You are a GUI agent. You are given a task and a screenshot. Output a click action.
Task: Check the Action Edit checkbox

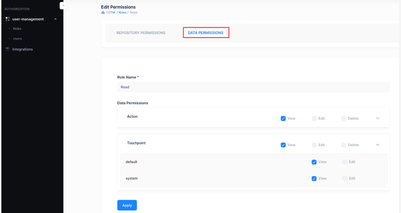pos(314,119)
